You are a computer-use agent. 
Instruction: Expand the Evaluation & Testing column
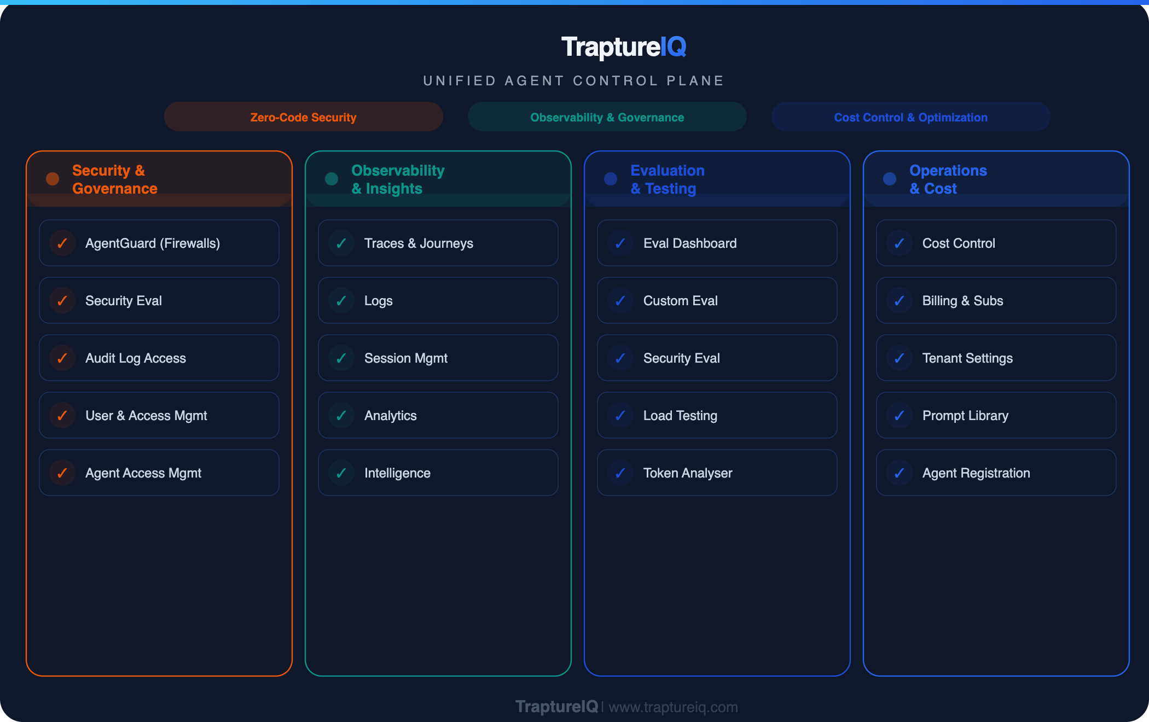[x=717, y=179]
